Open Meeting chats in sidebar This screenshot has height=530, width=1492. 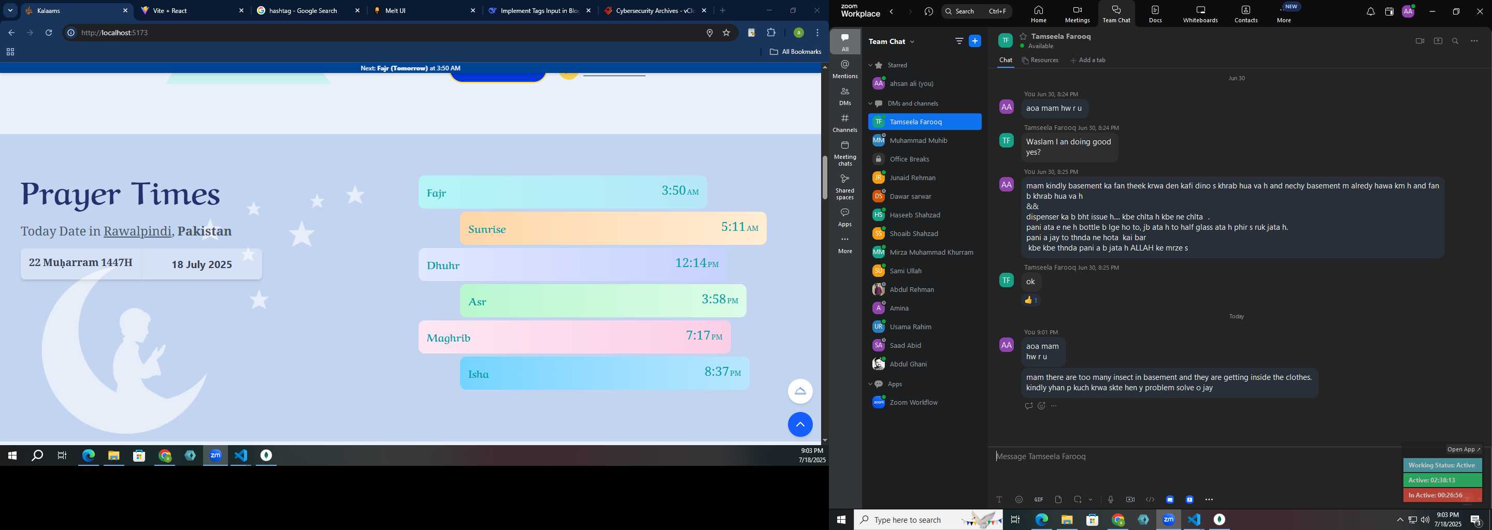click(x=845, y=153)
